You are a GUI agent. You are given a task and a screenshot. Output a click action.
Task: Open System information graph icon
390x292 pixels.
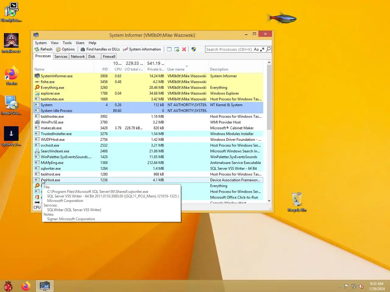pos(126,49)
